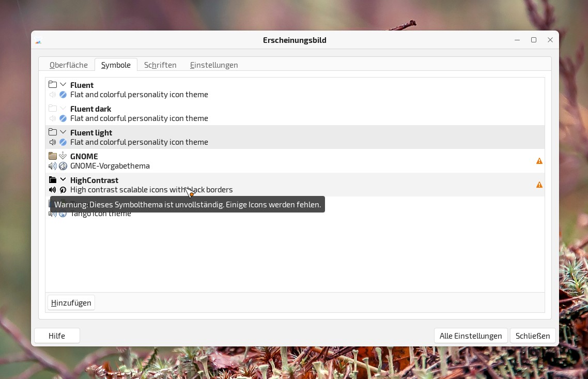The height and width of the screenshot is (379, 588).
Task: Click the speaker preview icon in the Fluent row
Action: [x=53, y=95]
